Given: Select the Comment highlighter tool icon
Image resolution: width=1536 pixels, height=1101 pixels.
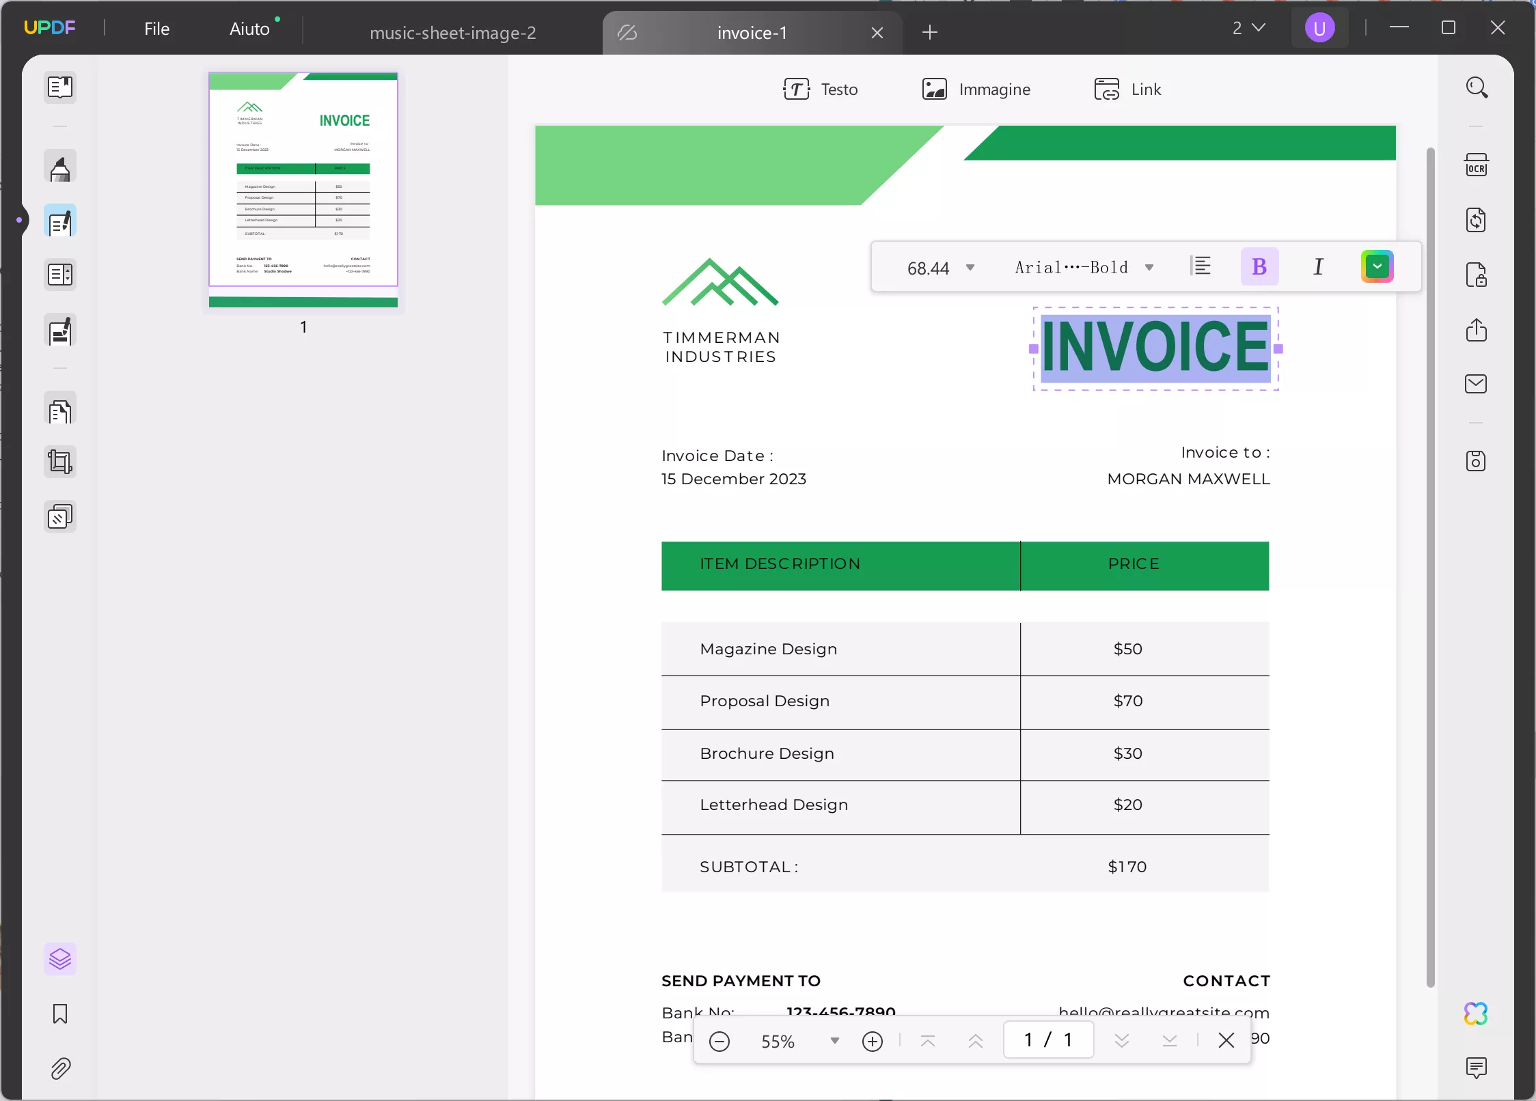Looking at the screenshot, I should [60, 167].
